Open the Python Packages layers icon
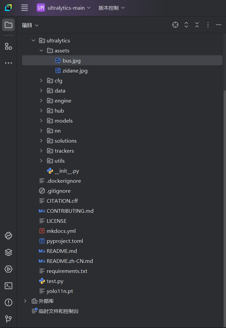Viewport: 226px width, 328px height. pyautogui.click(x=8, y=252)
